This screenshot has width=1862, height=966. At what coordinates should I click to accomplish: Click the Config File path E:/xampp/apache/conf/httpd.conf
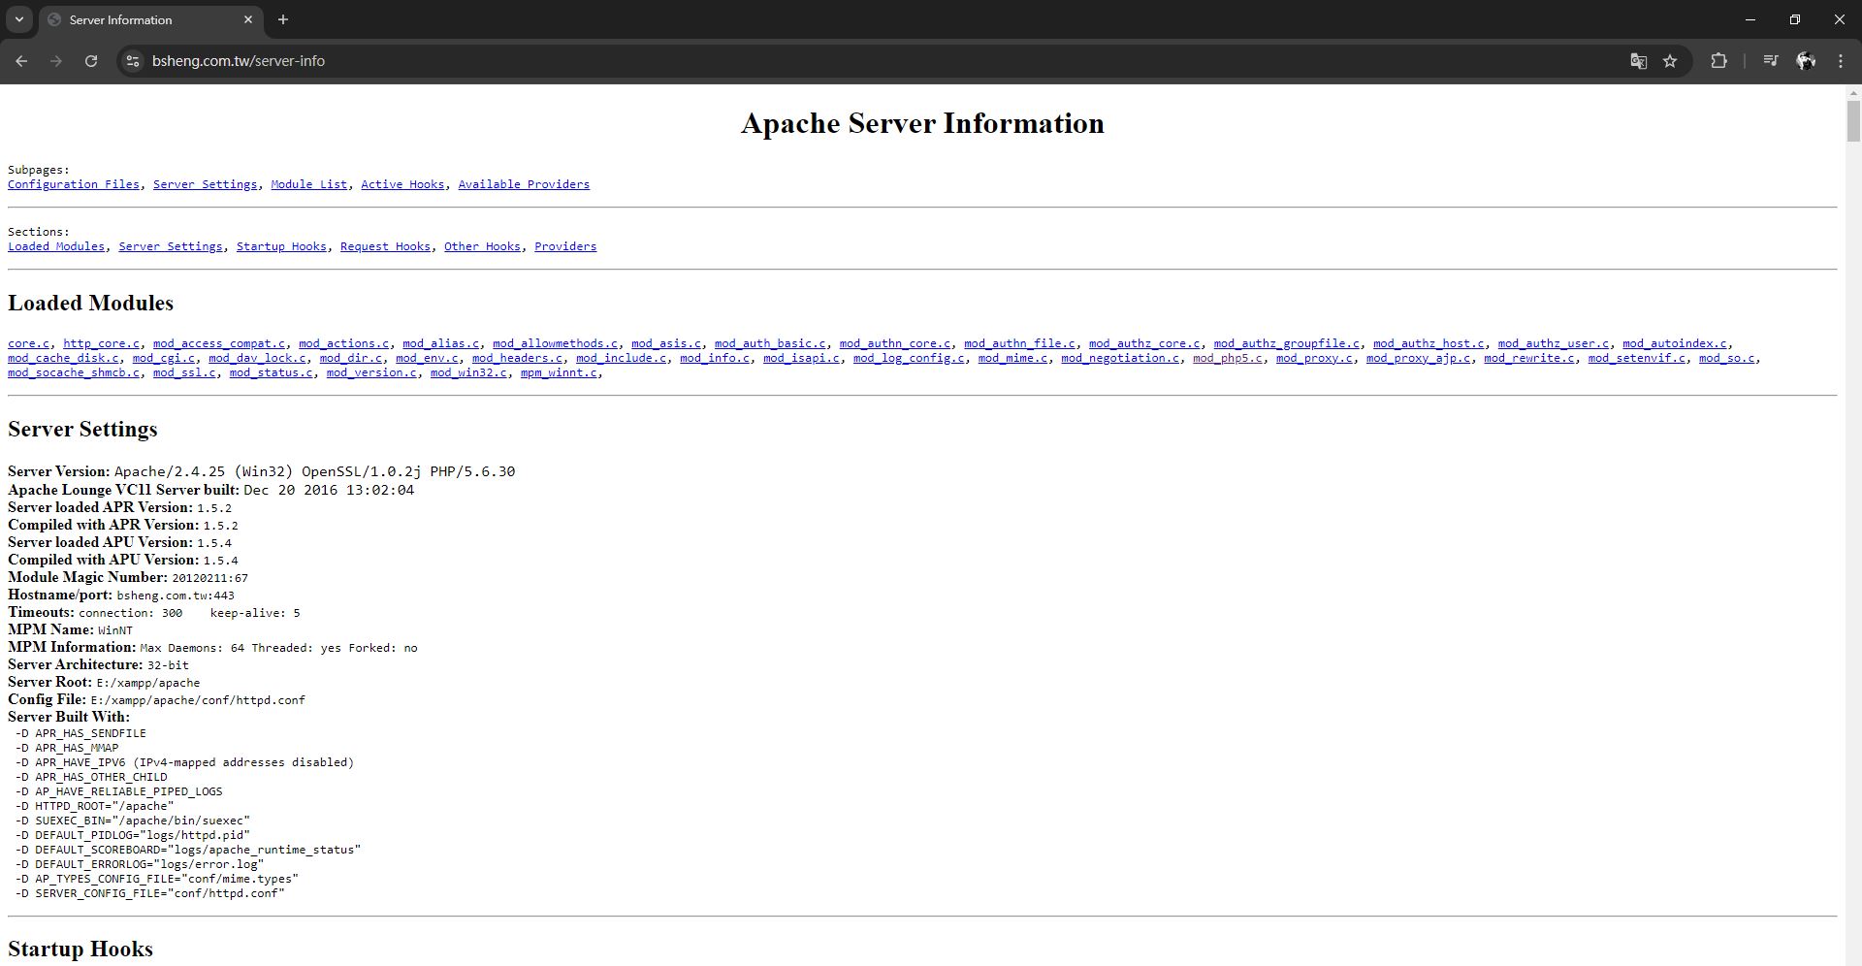point(198,700)
